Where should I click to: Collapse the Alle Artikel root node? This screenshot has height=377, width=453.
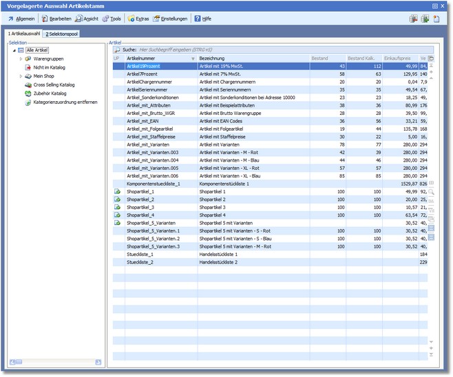[x=13, y=50]
